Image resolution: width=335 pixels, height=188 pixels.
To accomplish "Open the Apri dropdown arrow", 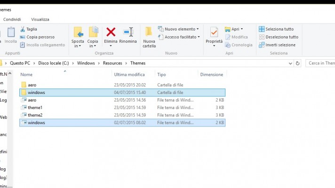I will 242,29.
